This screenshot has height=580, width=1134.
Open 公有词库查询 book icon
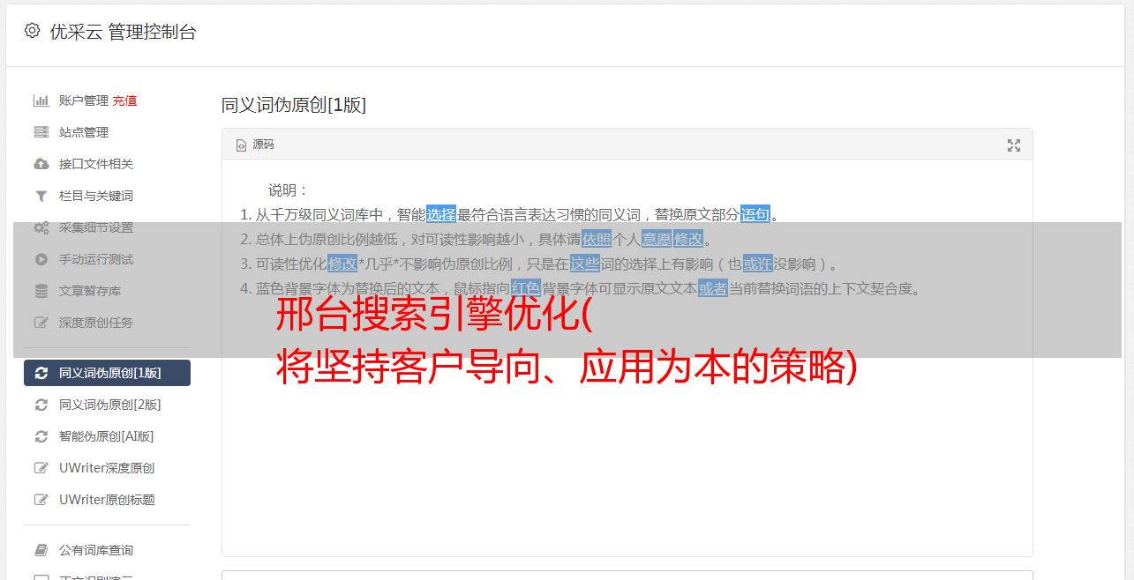point(41,550)
